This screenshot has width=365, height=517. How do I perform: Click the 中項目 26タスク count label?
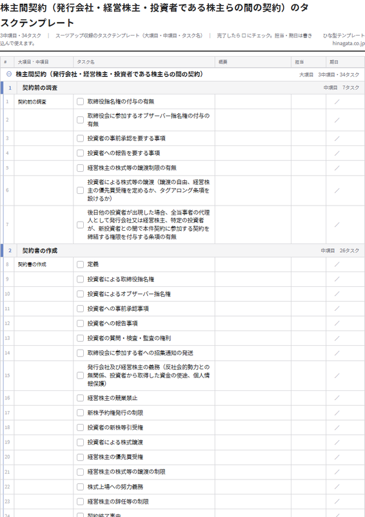(x=340, y=251)
